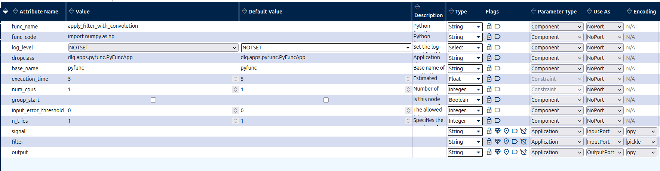This screenshot has height=171, width=660.
Task: Click the crossed-out alarm icon in output row
Action: click(523, 152)
